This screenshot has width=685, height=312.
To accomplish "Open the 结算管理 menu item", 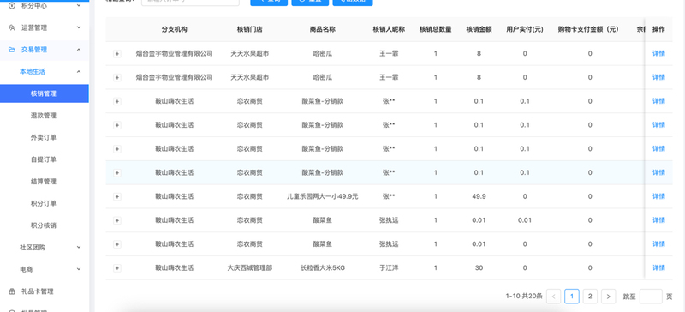I will click(44, 181).
